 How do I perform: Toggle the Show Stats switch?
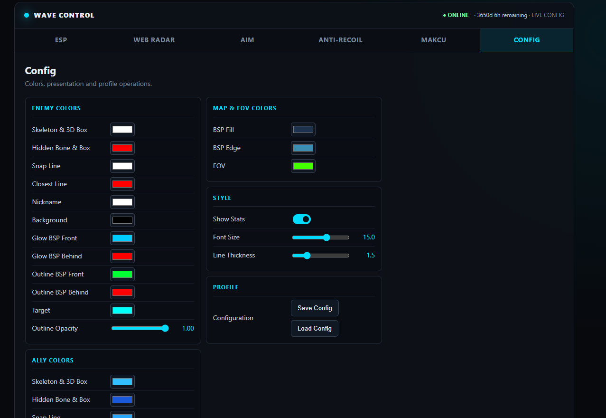click(302, 219)
